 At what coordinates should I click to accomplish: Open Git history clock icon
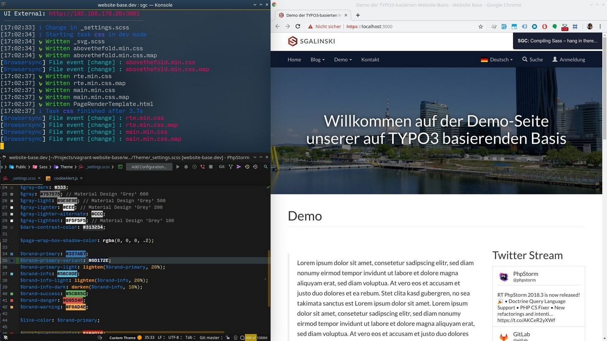tap(247, 166)
